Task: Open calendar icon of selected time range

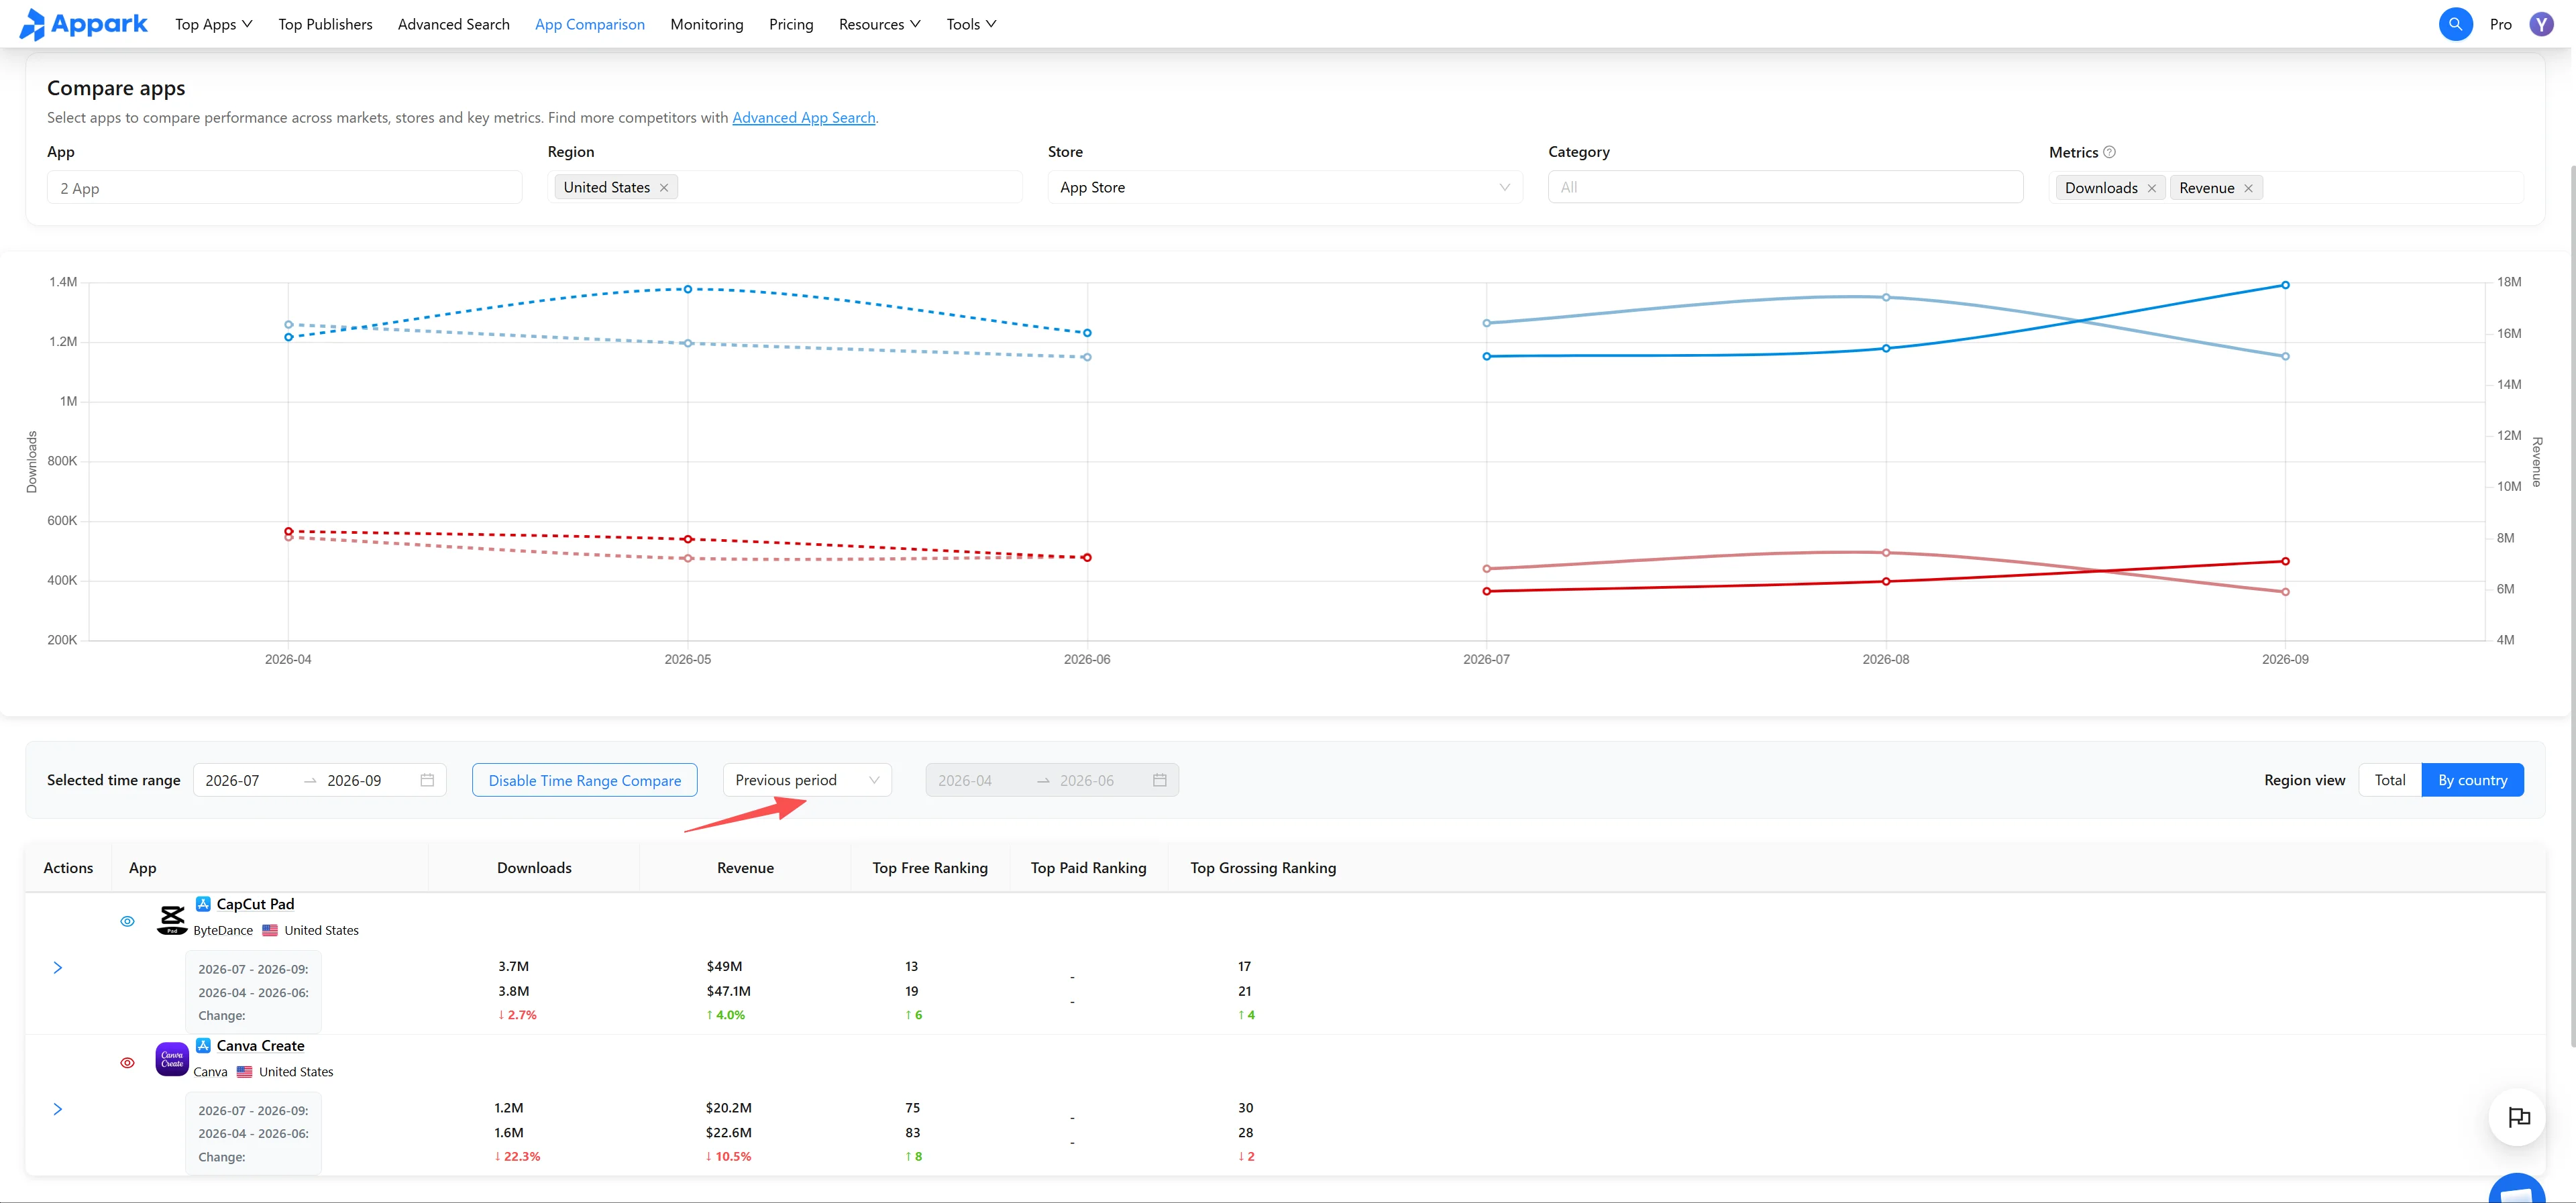Action: 427,780
